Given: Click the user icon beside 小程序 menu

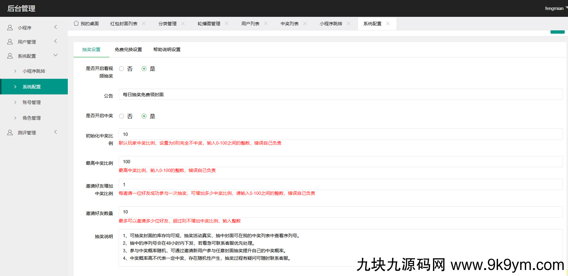Looking at the screenshot, I should point(10,28).
